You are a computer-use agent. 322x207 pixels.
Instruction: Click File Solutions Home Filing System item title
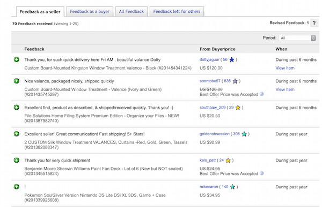(x=101, y=118)
